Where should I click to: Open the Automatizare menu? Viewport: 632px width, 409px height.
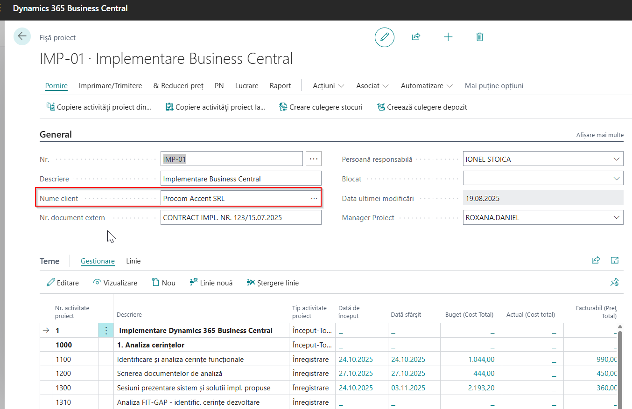(x=427, y=86)
